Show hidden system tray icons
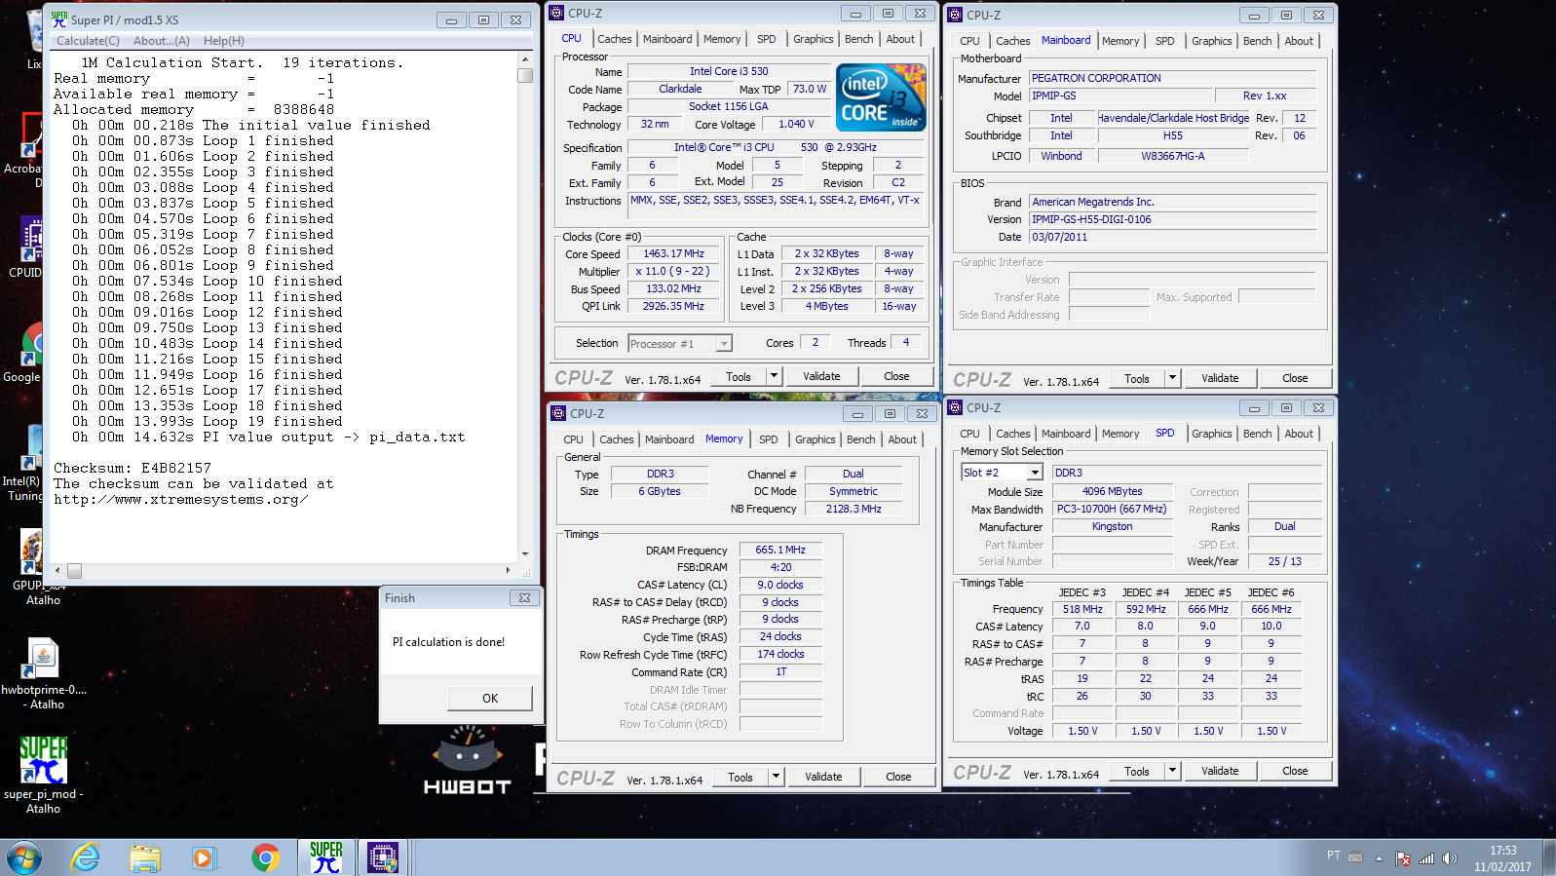Viewport: 1556px width, 876px height. (1379, 858)
